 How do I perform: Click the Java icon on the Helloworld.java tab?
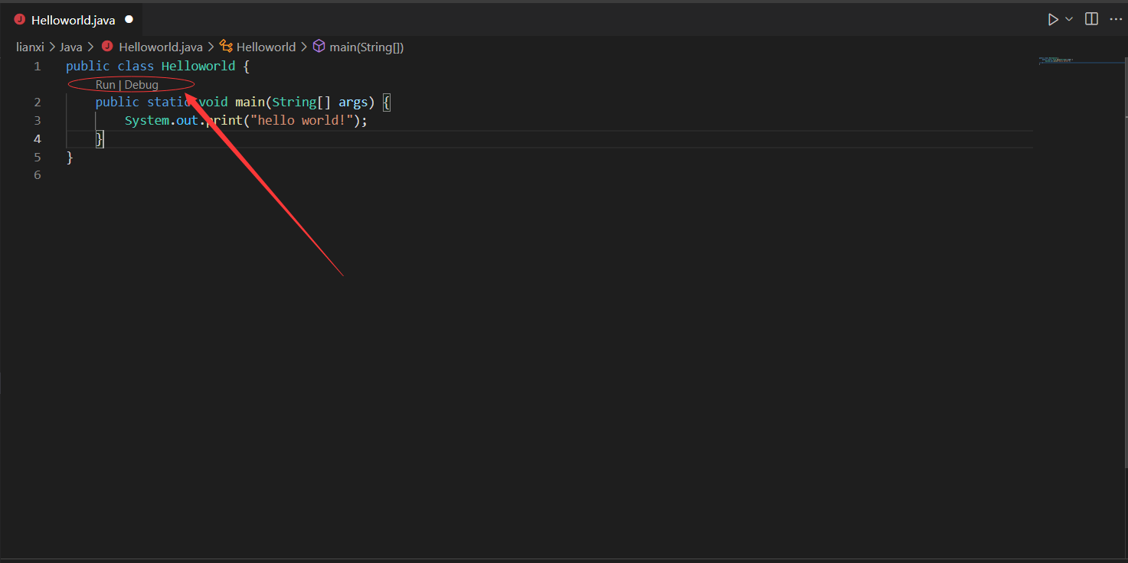coord(19,19)
